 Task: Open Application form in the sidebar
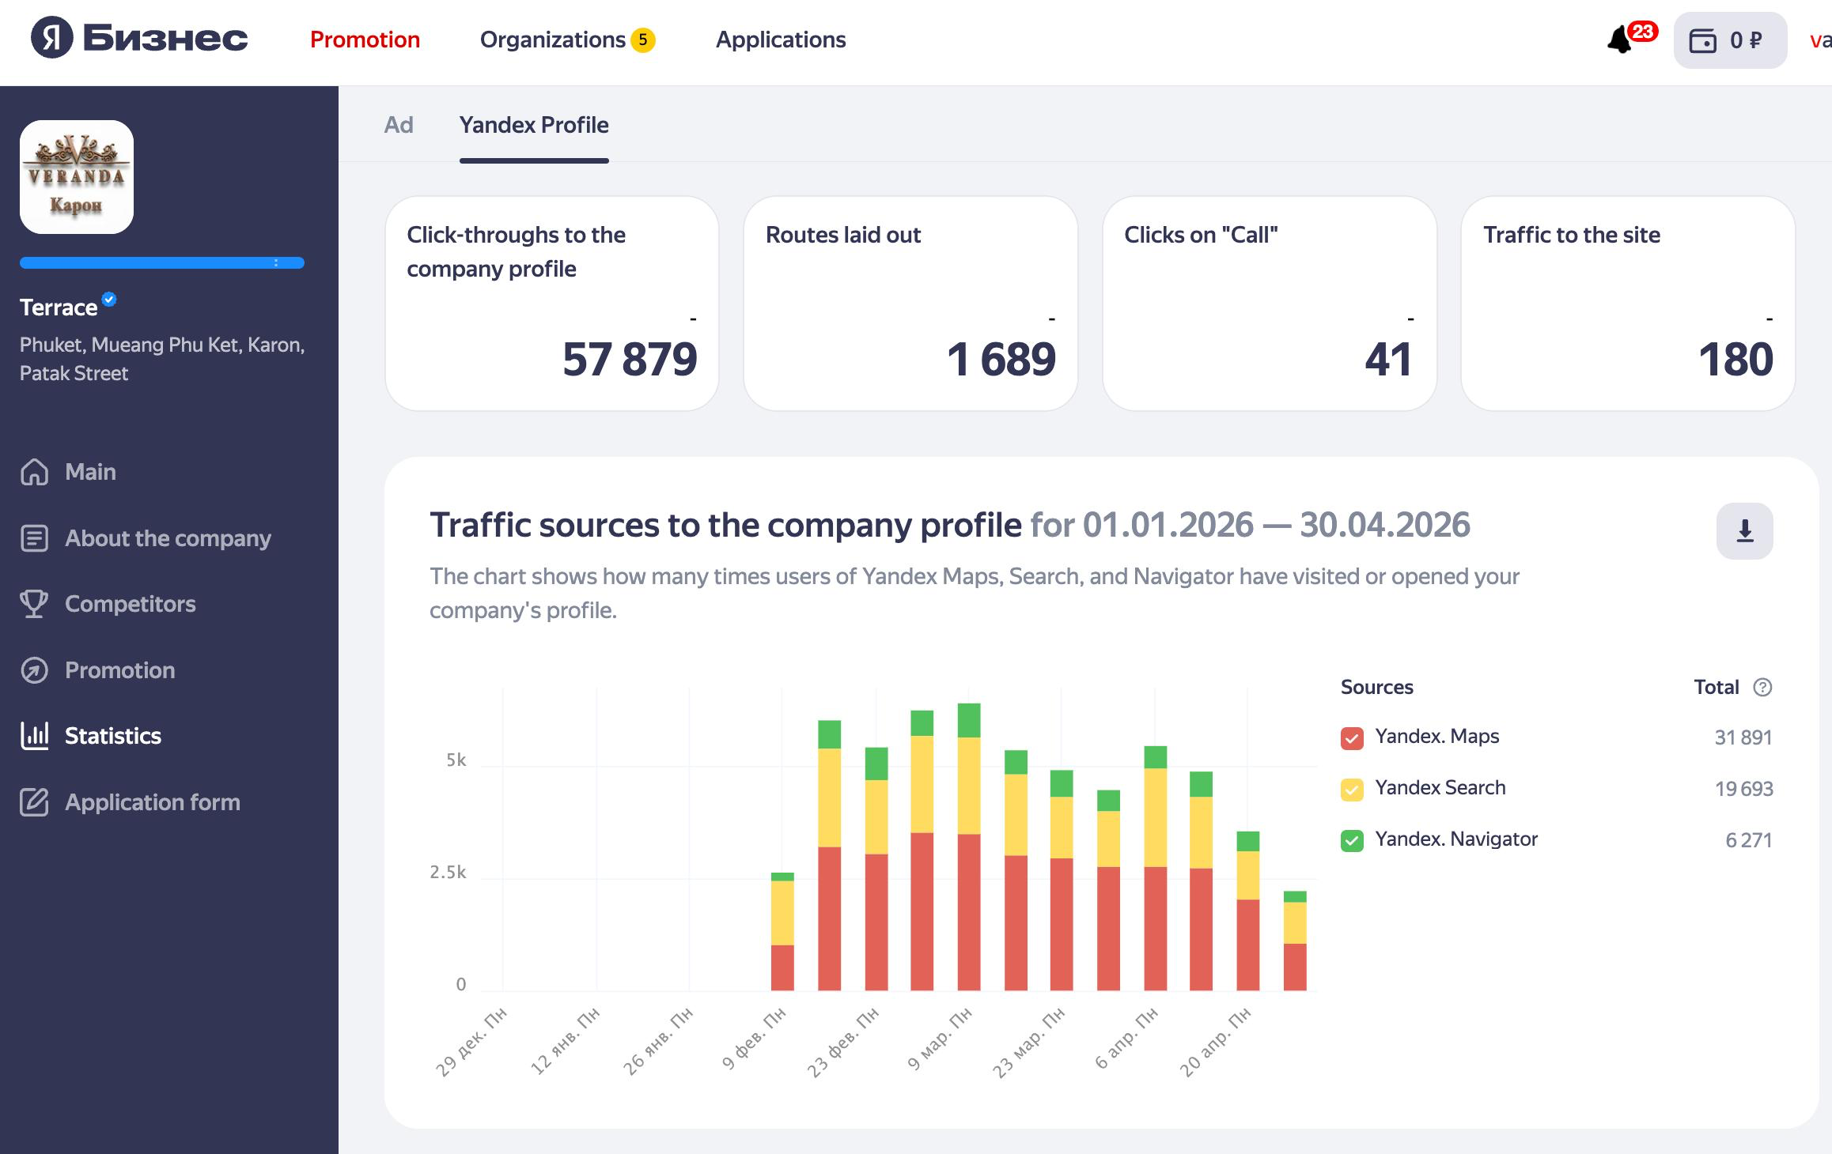click(x=152, y=802)
